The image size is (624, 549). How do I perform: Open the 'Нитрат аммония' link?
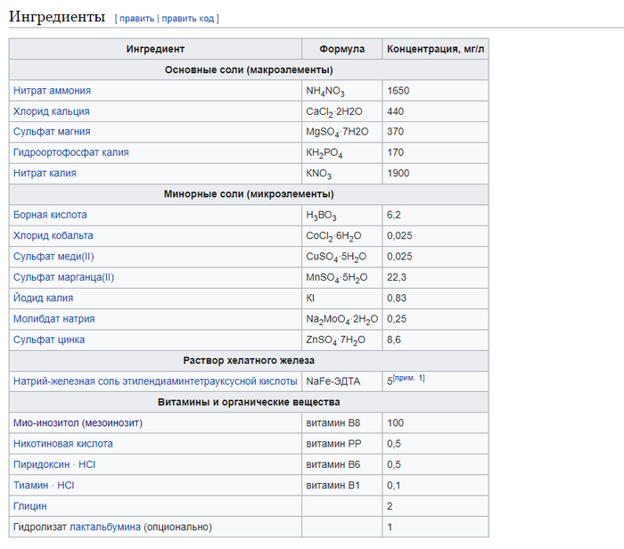(52, 91)
